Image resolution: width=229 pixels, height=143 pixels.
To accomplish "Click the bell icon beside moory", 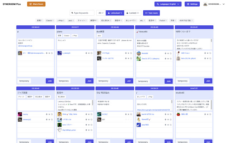I will tap(47, 114).
